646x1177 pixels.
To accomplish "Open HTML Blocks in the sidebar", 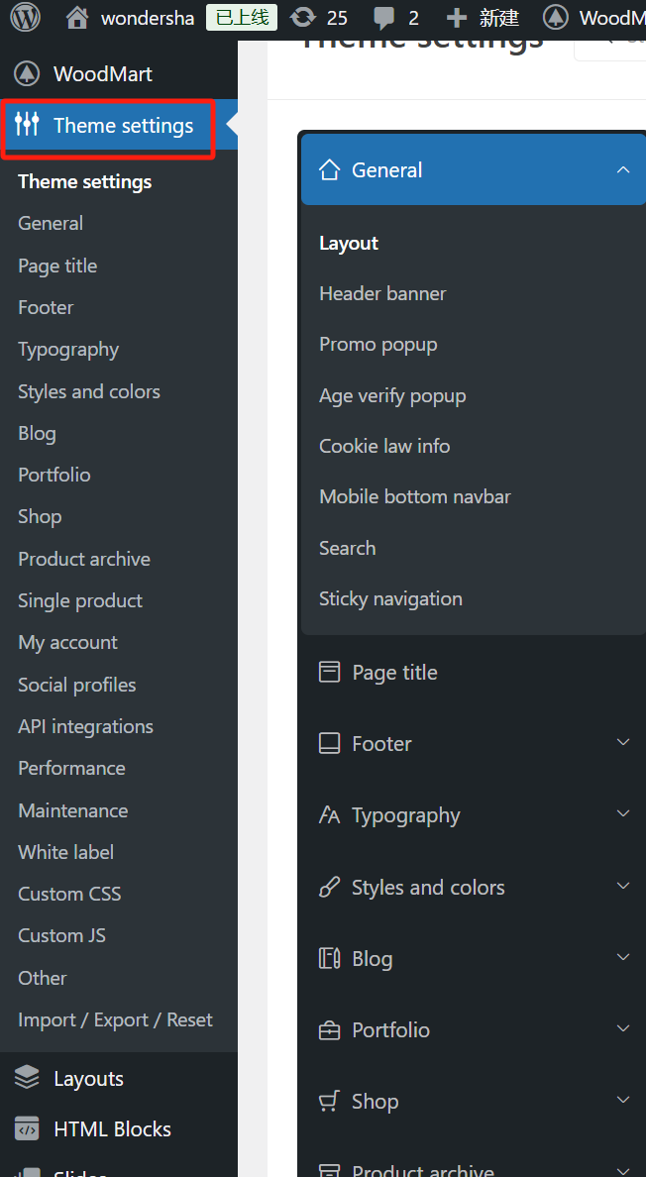I will [112, 1129].
